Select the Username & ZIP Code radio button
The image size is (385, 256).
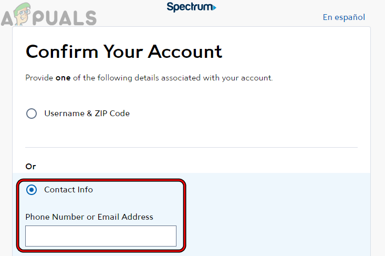(x=32, y=114)
